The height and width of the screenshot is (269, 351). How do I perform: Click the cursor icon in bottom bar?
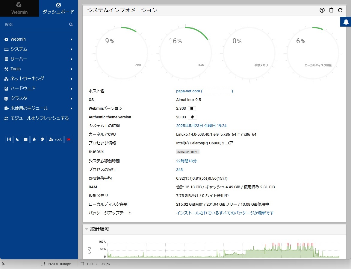(x=3, y=264)
